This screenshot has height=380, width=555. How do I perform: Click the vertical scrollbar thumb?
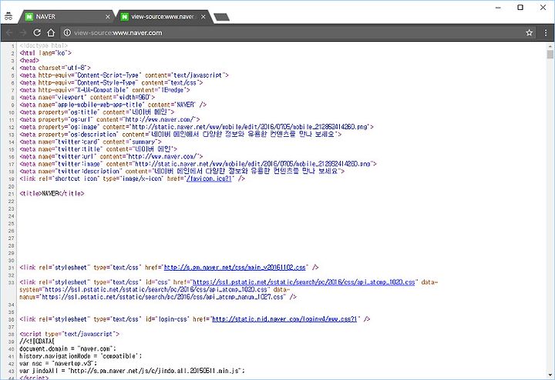pos(550,54)
